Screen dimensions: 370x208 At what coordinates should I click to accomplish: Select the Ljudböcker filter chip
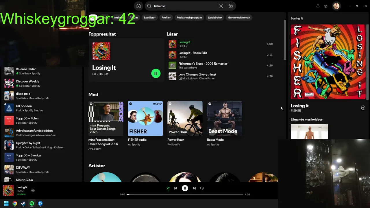[x=215, y=18]
